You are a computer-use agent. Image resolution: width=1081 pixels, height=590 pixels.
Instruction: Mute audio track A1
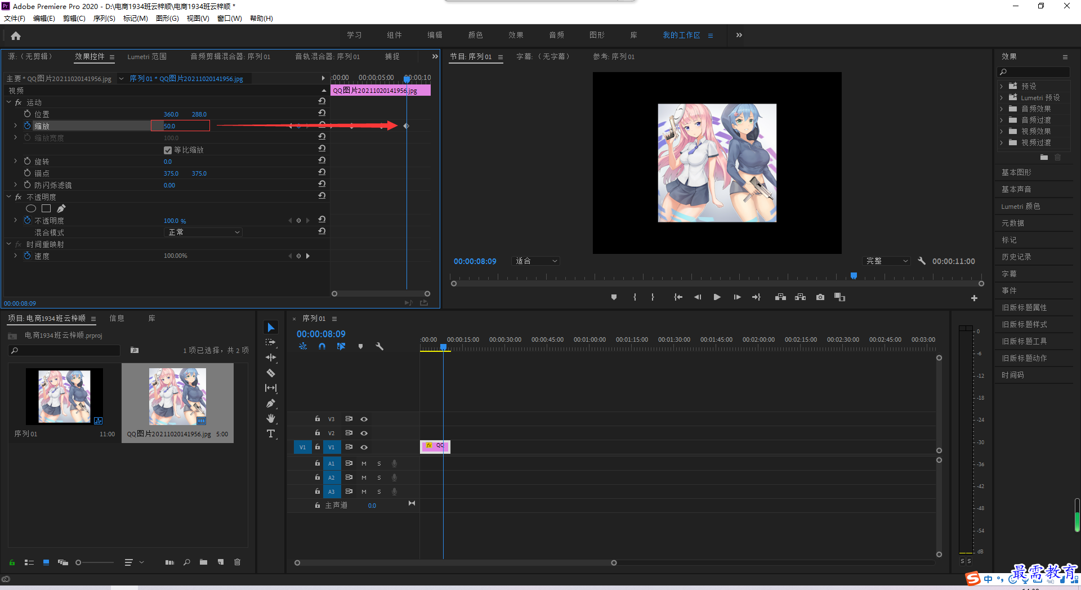[x=364, y=463]
